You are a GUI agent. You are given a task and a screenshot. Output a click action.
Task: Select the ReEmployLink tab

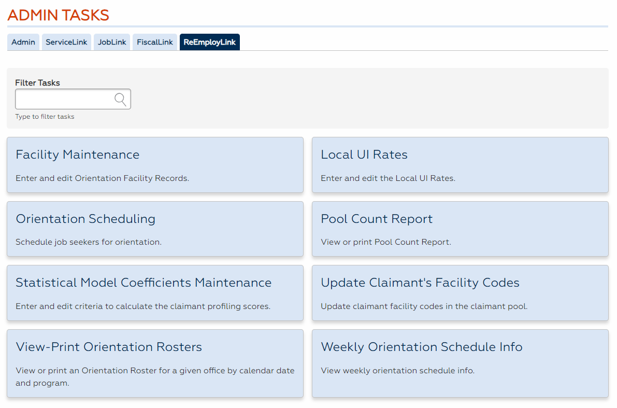pos(209,42)
